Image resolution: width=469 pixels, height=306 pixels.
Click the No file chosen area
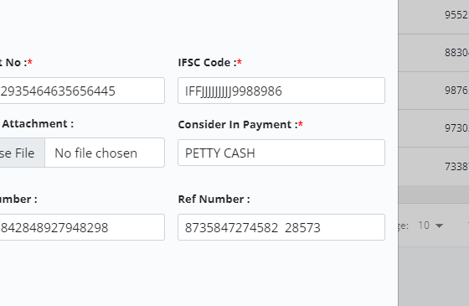[x=96, y=153]
